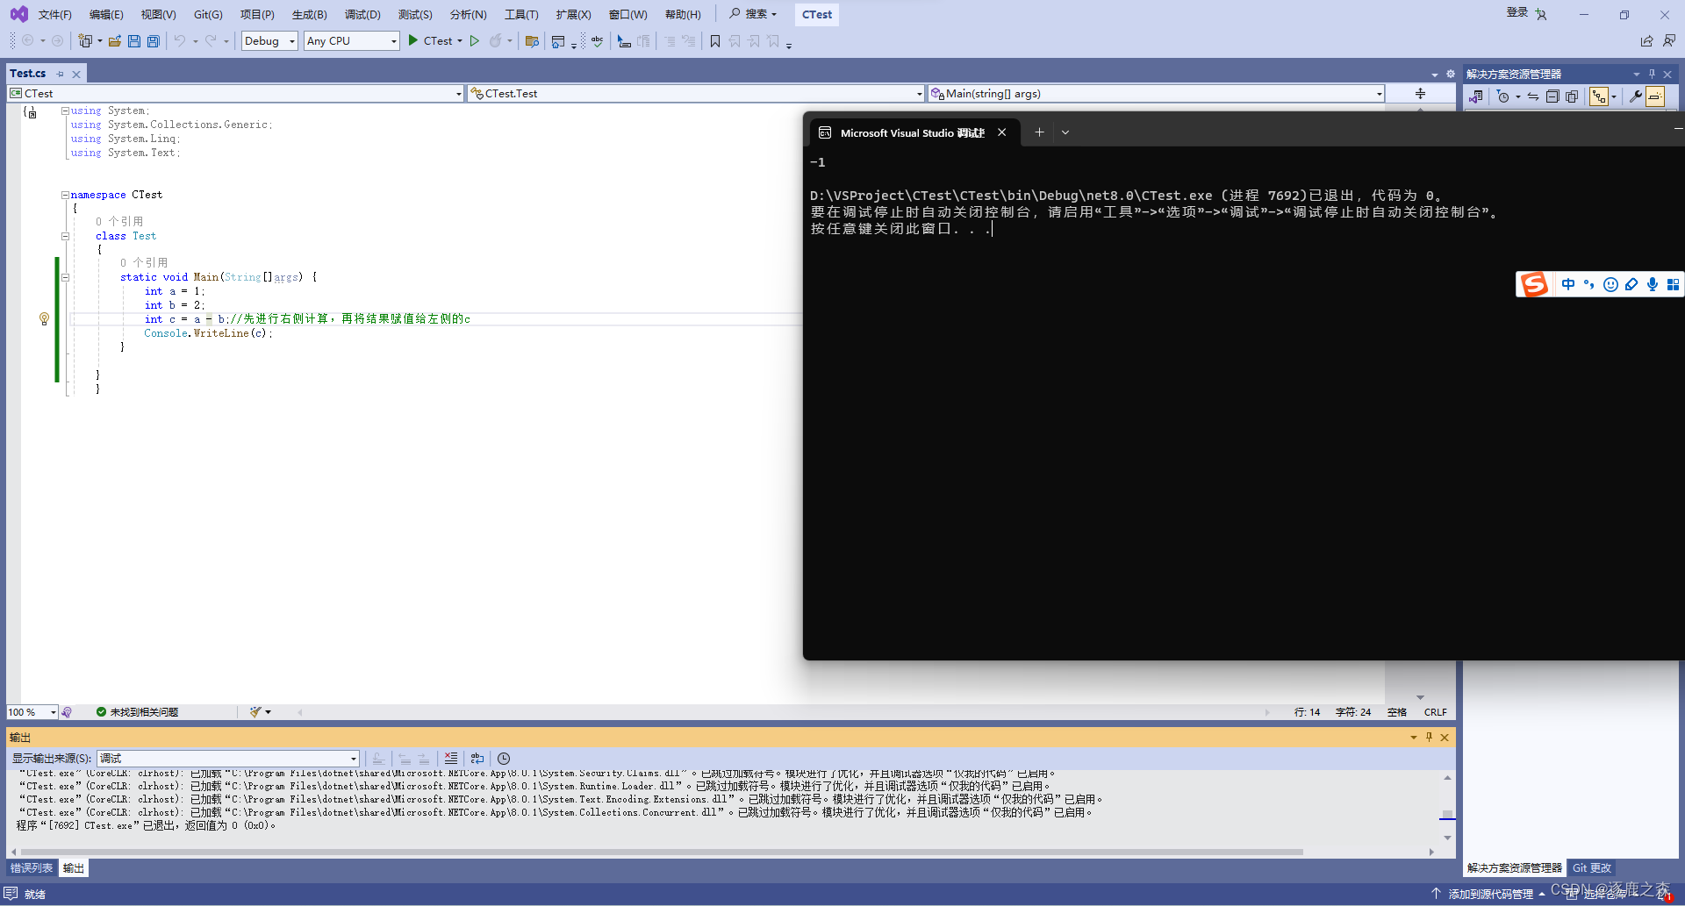Open the 100 % zoom dropdown
Screen dimensions: 1685x906
click(32, 712)
